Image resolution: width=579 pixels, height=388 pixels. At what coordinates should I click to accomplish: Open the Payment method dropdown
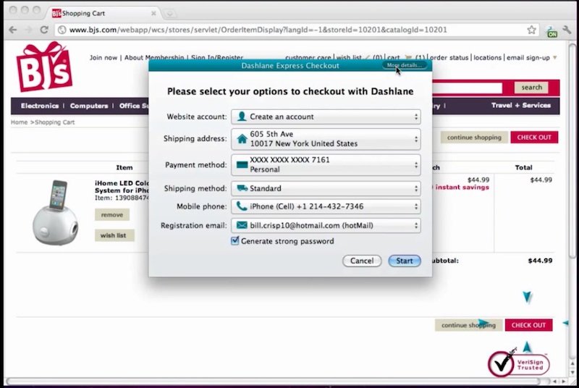pyautogui.click(x=326, y=164)
